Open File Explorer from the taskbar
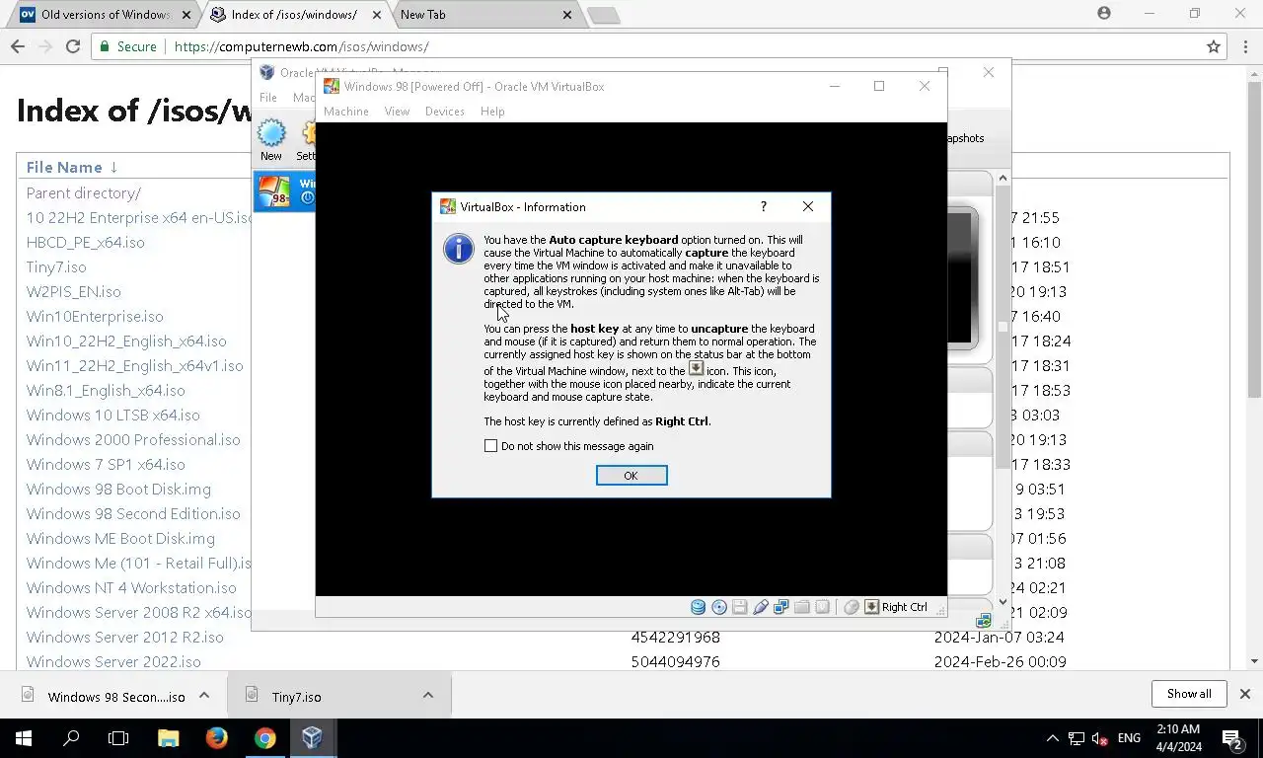Screen dimensions: 1263x758 pyautogui.click(x=169, y=738)
